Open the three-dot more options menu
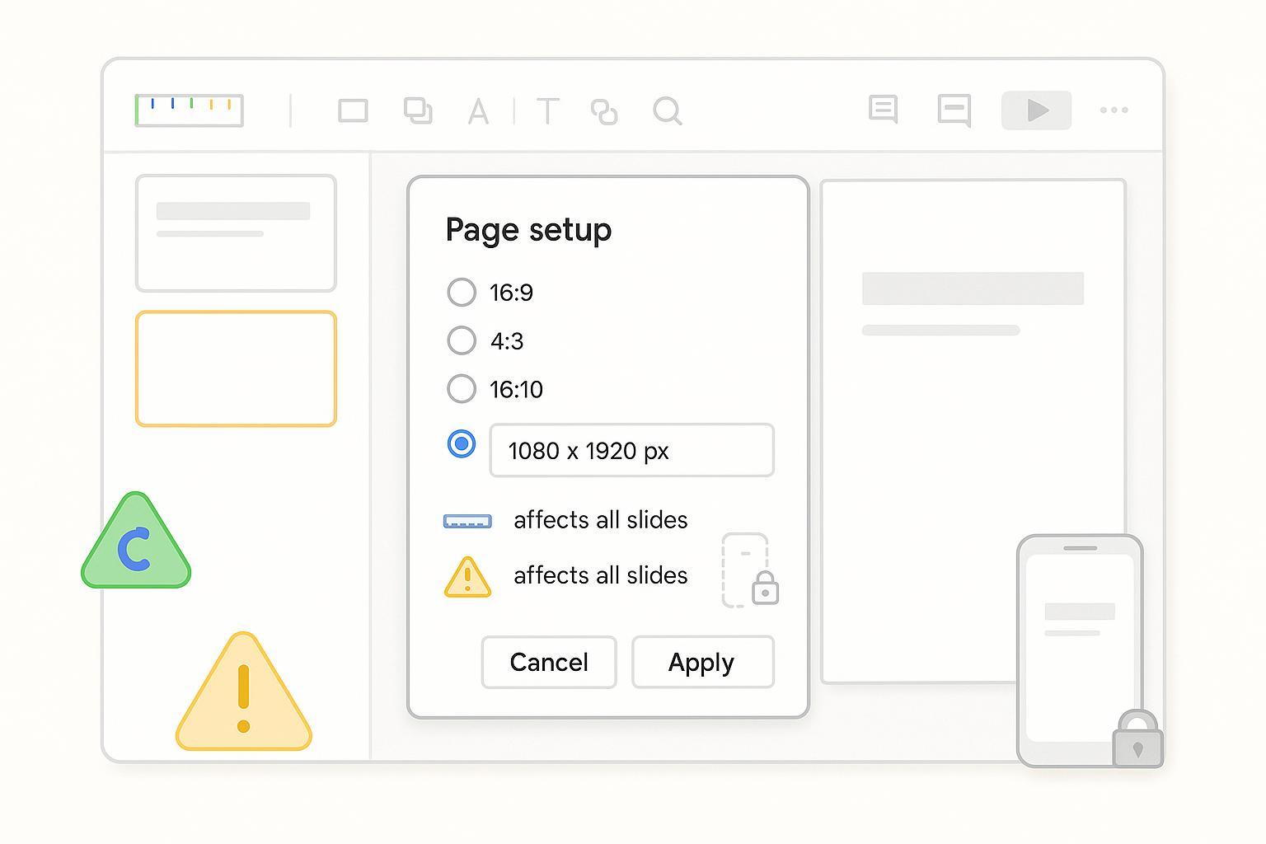This screenshot has width=1266, height=844. (x=1114, y=110)
